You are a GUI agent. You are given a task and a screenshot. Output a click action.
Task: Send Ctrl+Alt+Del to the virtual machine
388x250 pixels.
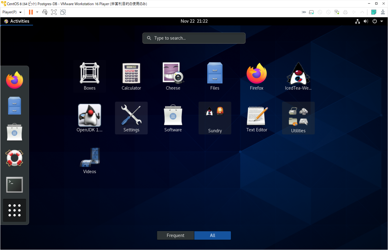tap(45, 12)
